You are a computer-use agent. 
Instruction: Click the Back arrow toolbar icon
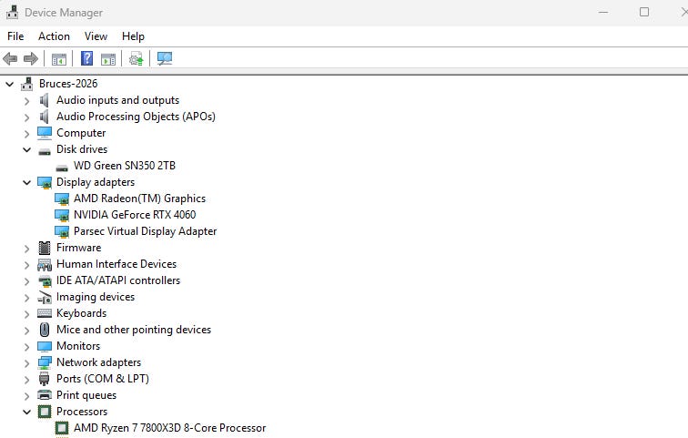[x=10, y=58]
